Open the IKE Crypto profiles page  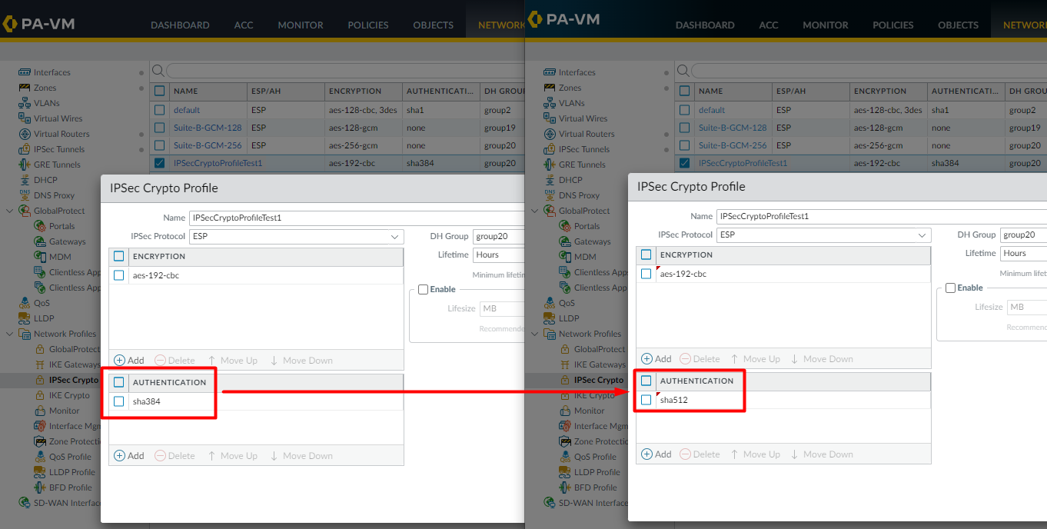[69, 394]
